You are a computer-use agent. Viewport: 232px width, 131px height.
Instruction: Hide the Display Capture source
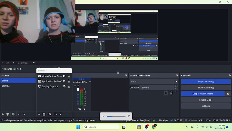tap(64, 86)
